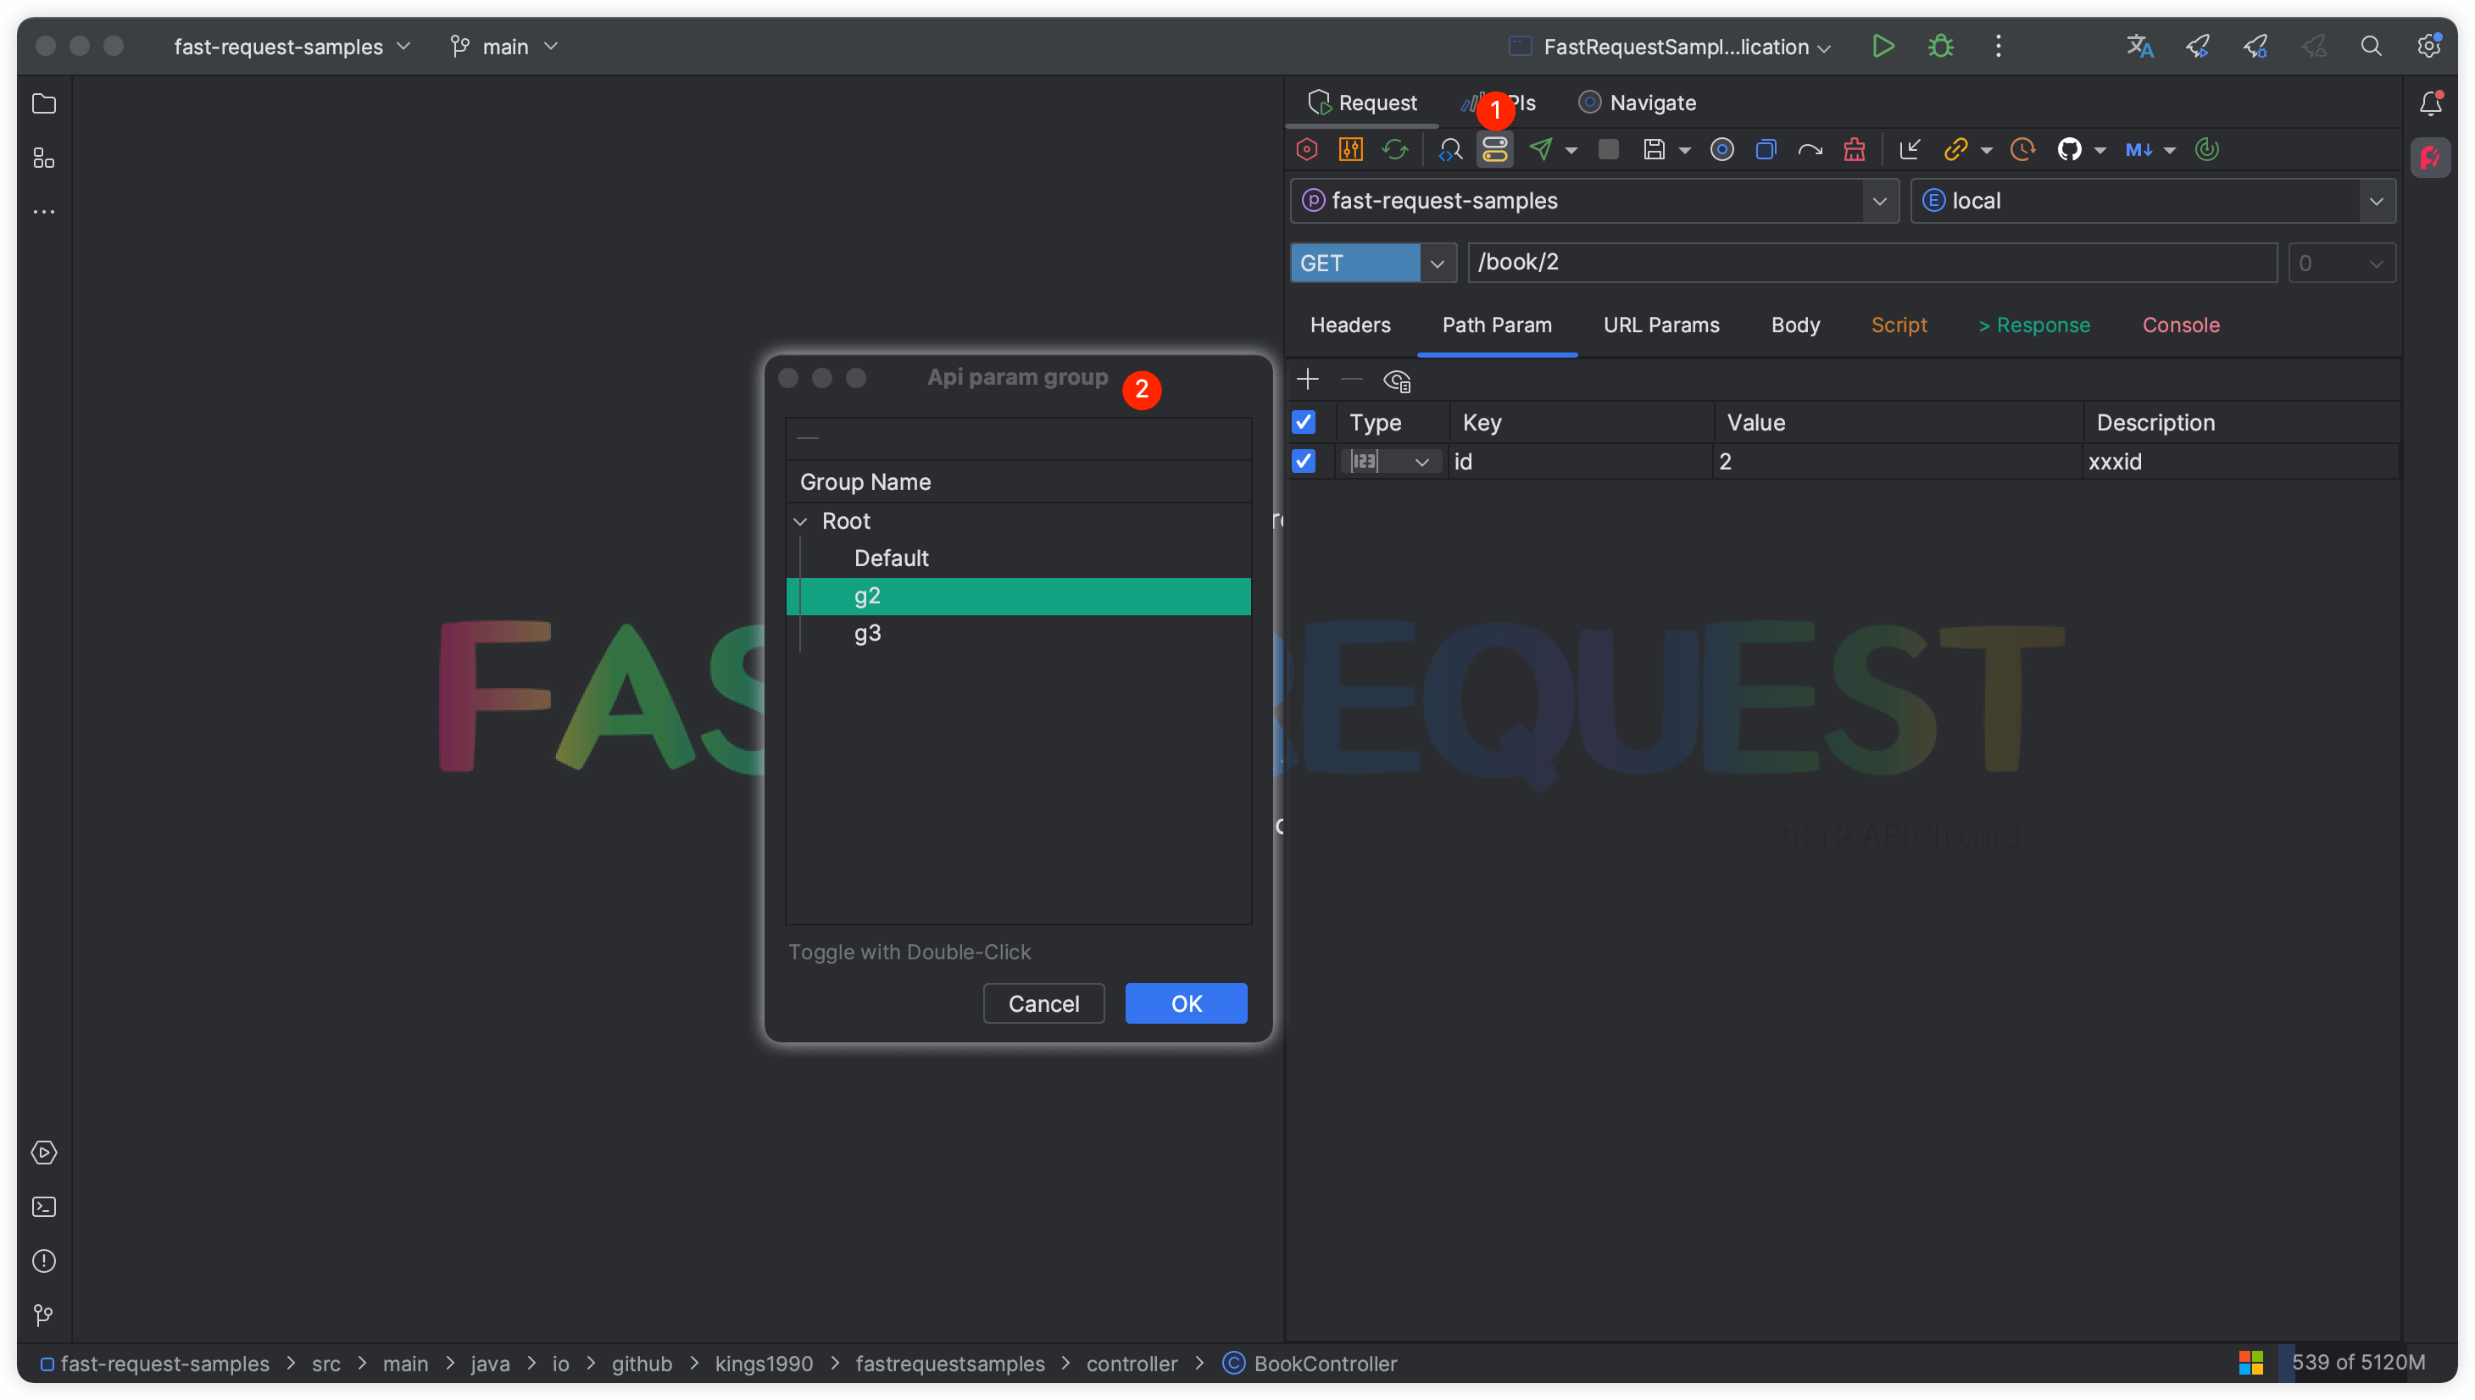Open notifications bell icon
The width and height of the screenshot is (2475, 1400).
tap(2430, 103)
